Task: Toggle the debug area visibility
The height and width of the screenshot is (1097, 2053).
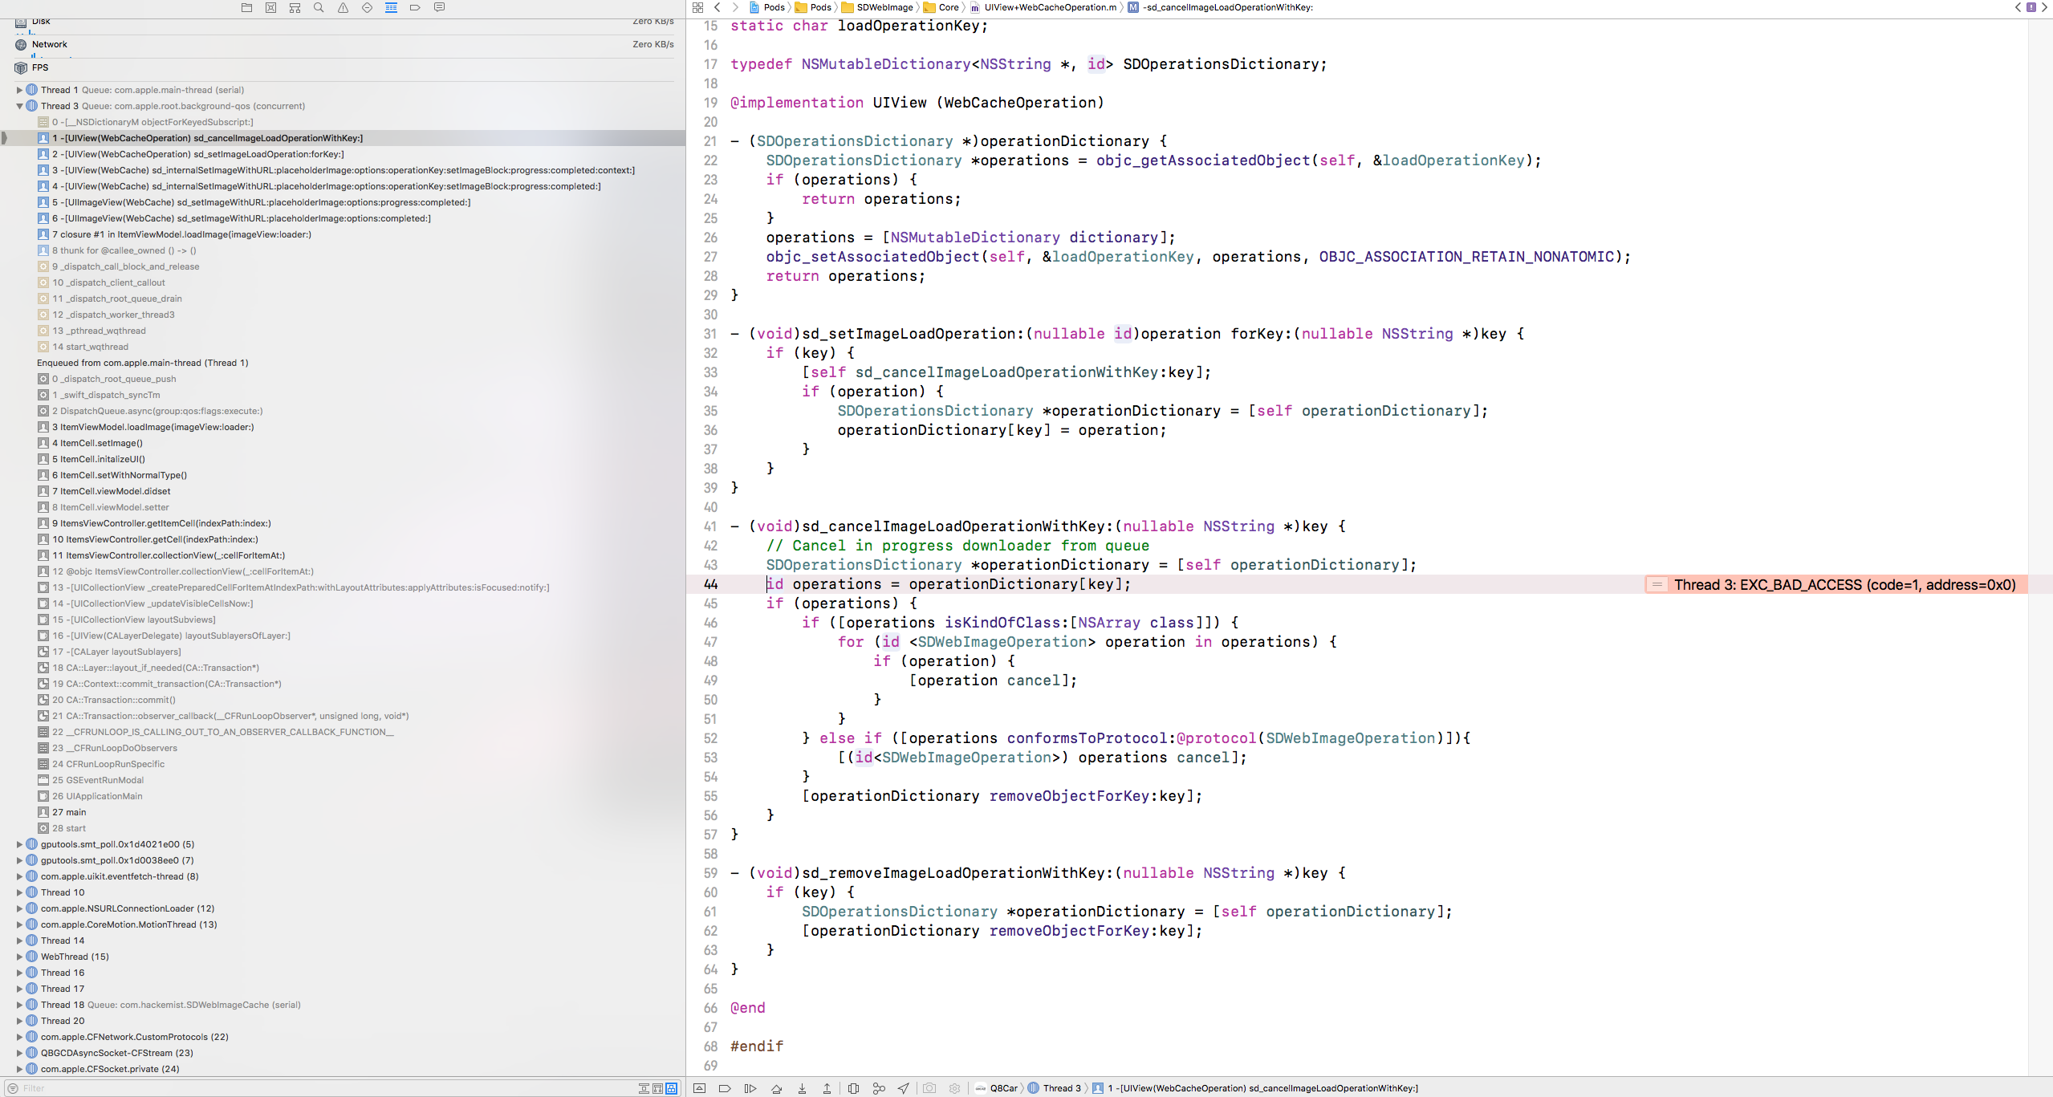Action: [700, 1088]
